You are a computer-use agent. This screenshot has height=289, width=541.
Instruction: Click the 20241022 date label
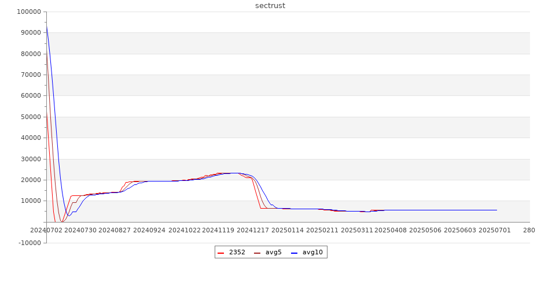tap(184, 230)
